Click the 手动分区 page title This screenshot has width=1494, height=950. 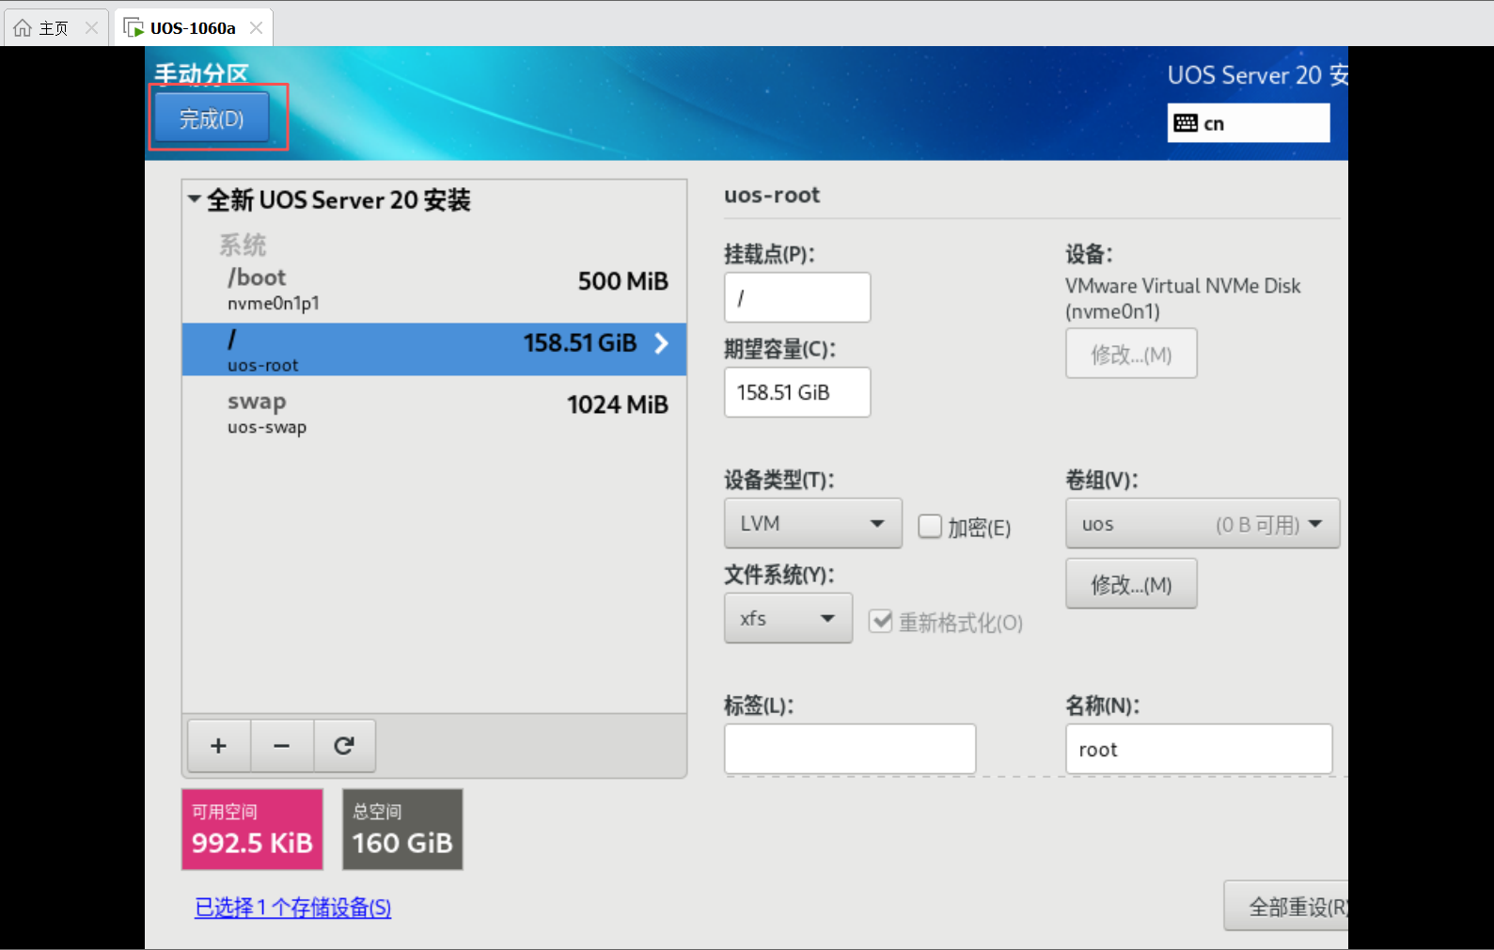click(201, 73)
